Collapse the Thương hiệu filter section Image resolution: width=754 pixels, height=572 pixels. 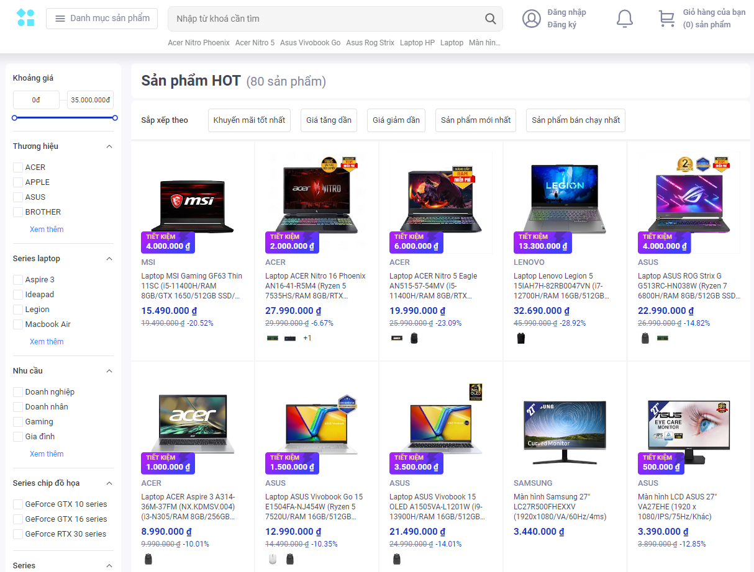point(109,146)
